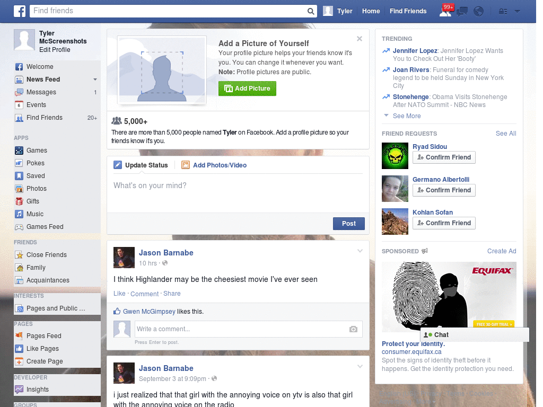The height and width of the screenshot is (407, 543).
Task: Focus the Find friends search field
Action: (x=169, y=11)
